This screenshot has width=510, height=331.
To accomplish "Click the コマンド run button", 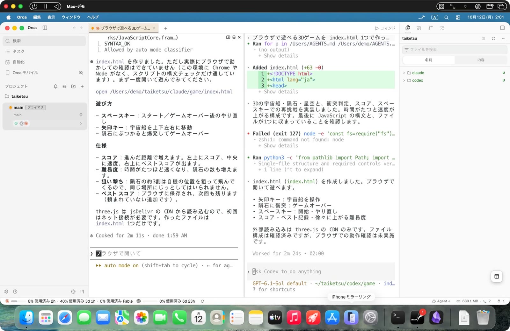I will tap(385, 28).
